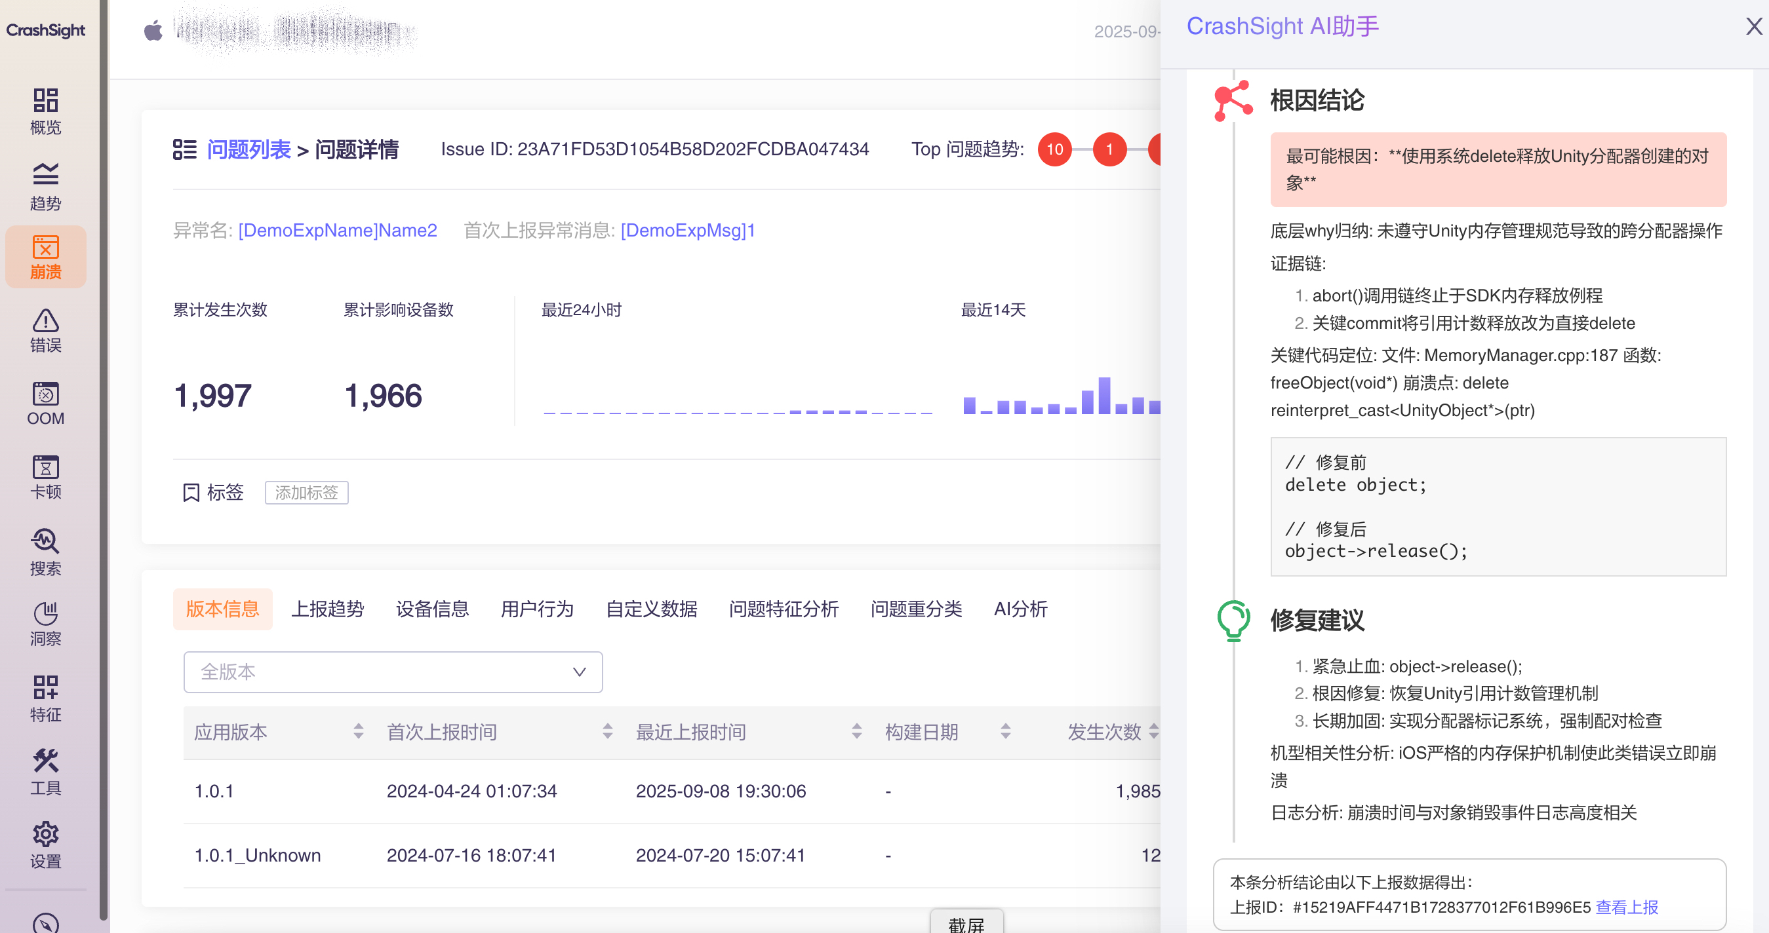This screenshot has width=1769, height=933.
Task: Close the CrashSight AI助手 panel
Action: click(x=1754, y=27)
